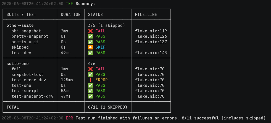This screenshot has height=123, width=271.
Task: Open the flake.nix:126 file reference
Action: (x=151, y=36)
